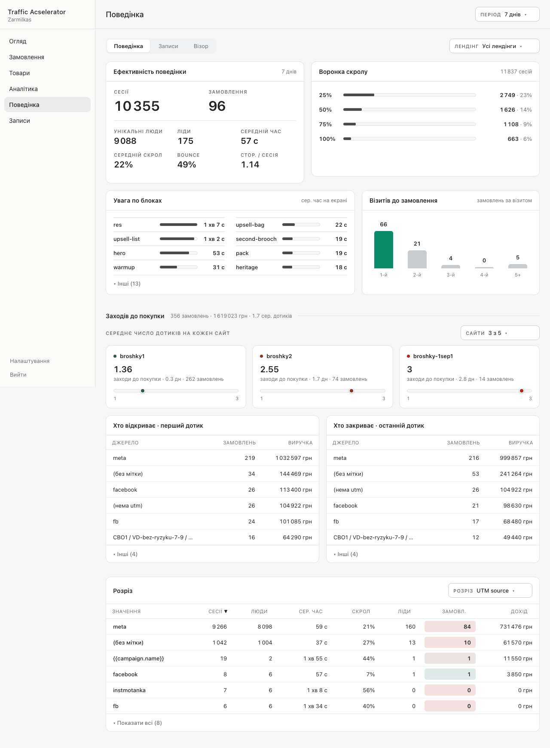Open the Розріз UTM source dropdown
The width and height of the screenshot is (550, 748).
(490, 590)
